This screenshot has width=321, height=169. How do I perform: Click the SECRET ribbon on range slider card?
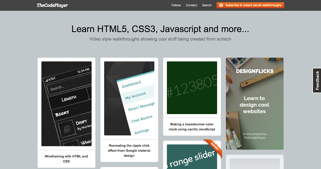[213, 148]
